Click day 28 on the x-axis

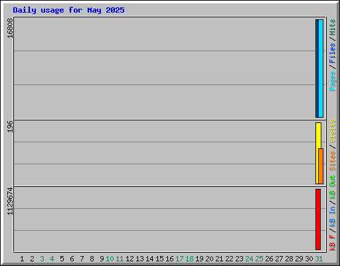[x=289, y=259]
